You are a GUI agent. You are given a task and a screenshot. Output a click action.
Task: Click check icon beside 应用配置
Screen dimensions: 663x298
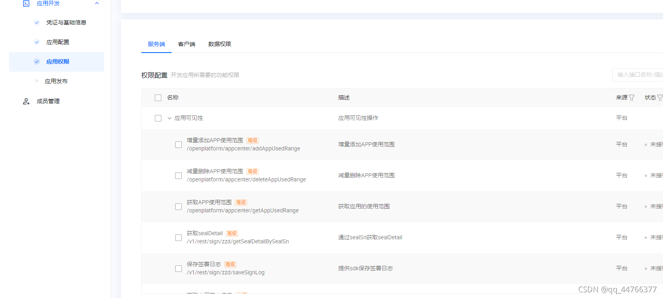pos(37,42)
